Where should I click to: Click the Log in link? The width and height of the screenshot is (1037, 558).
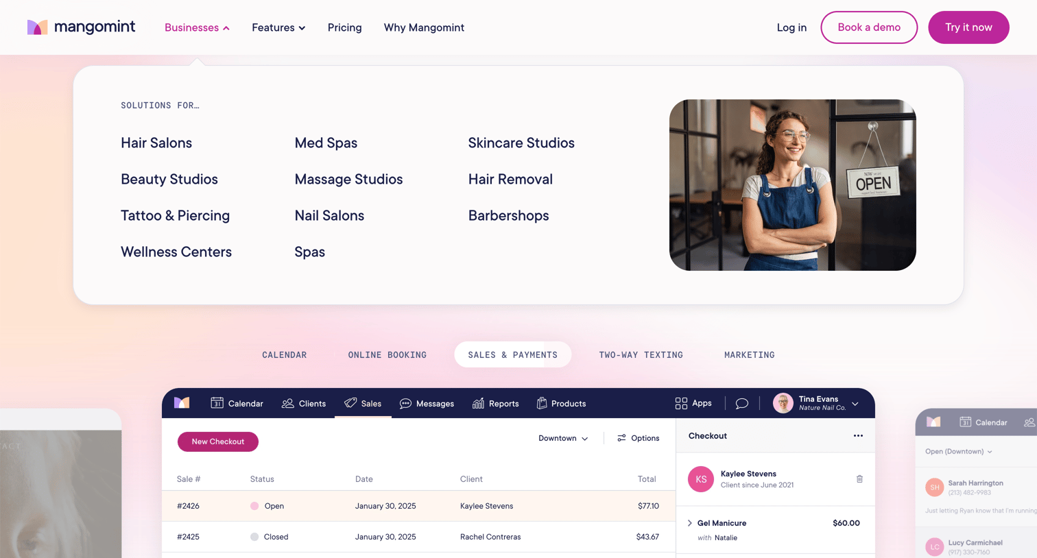(x=791, y=27)
